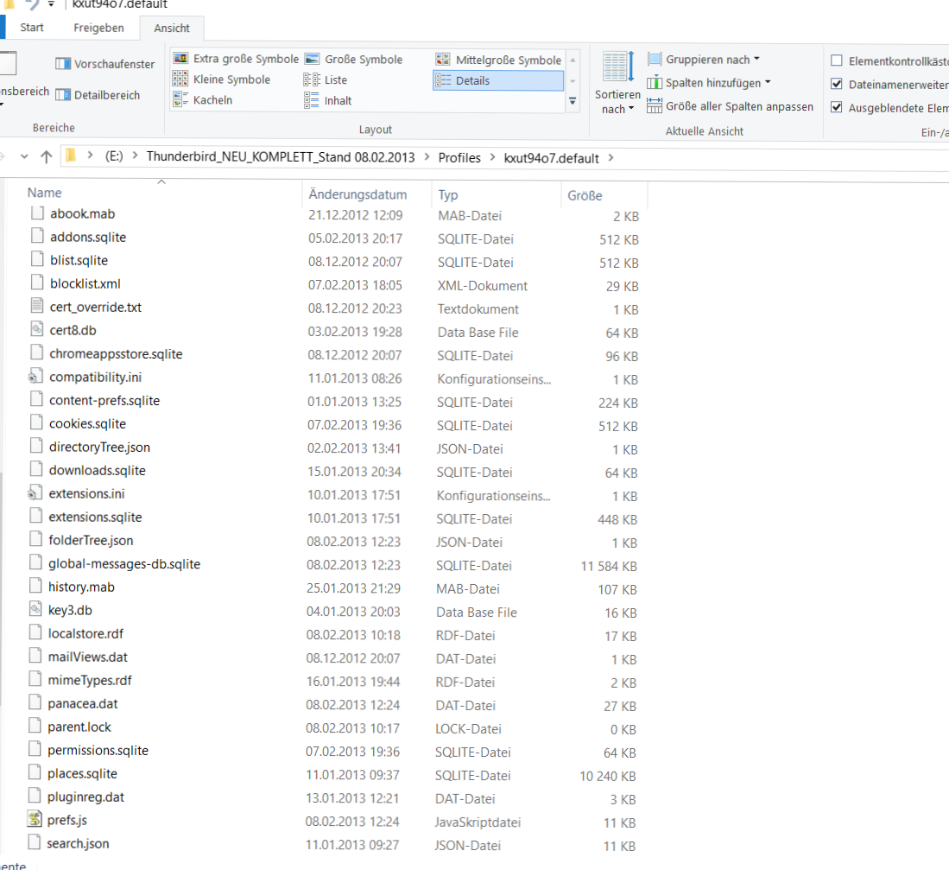Sort by the Änderungsdatum column header
The width and height of the screenshot is (949, 870).
point(357,194)
